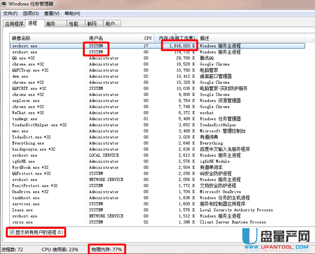Sort by CPU column header
This screenshot has width=315, height=254.
[x=146, y=38]
